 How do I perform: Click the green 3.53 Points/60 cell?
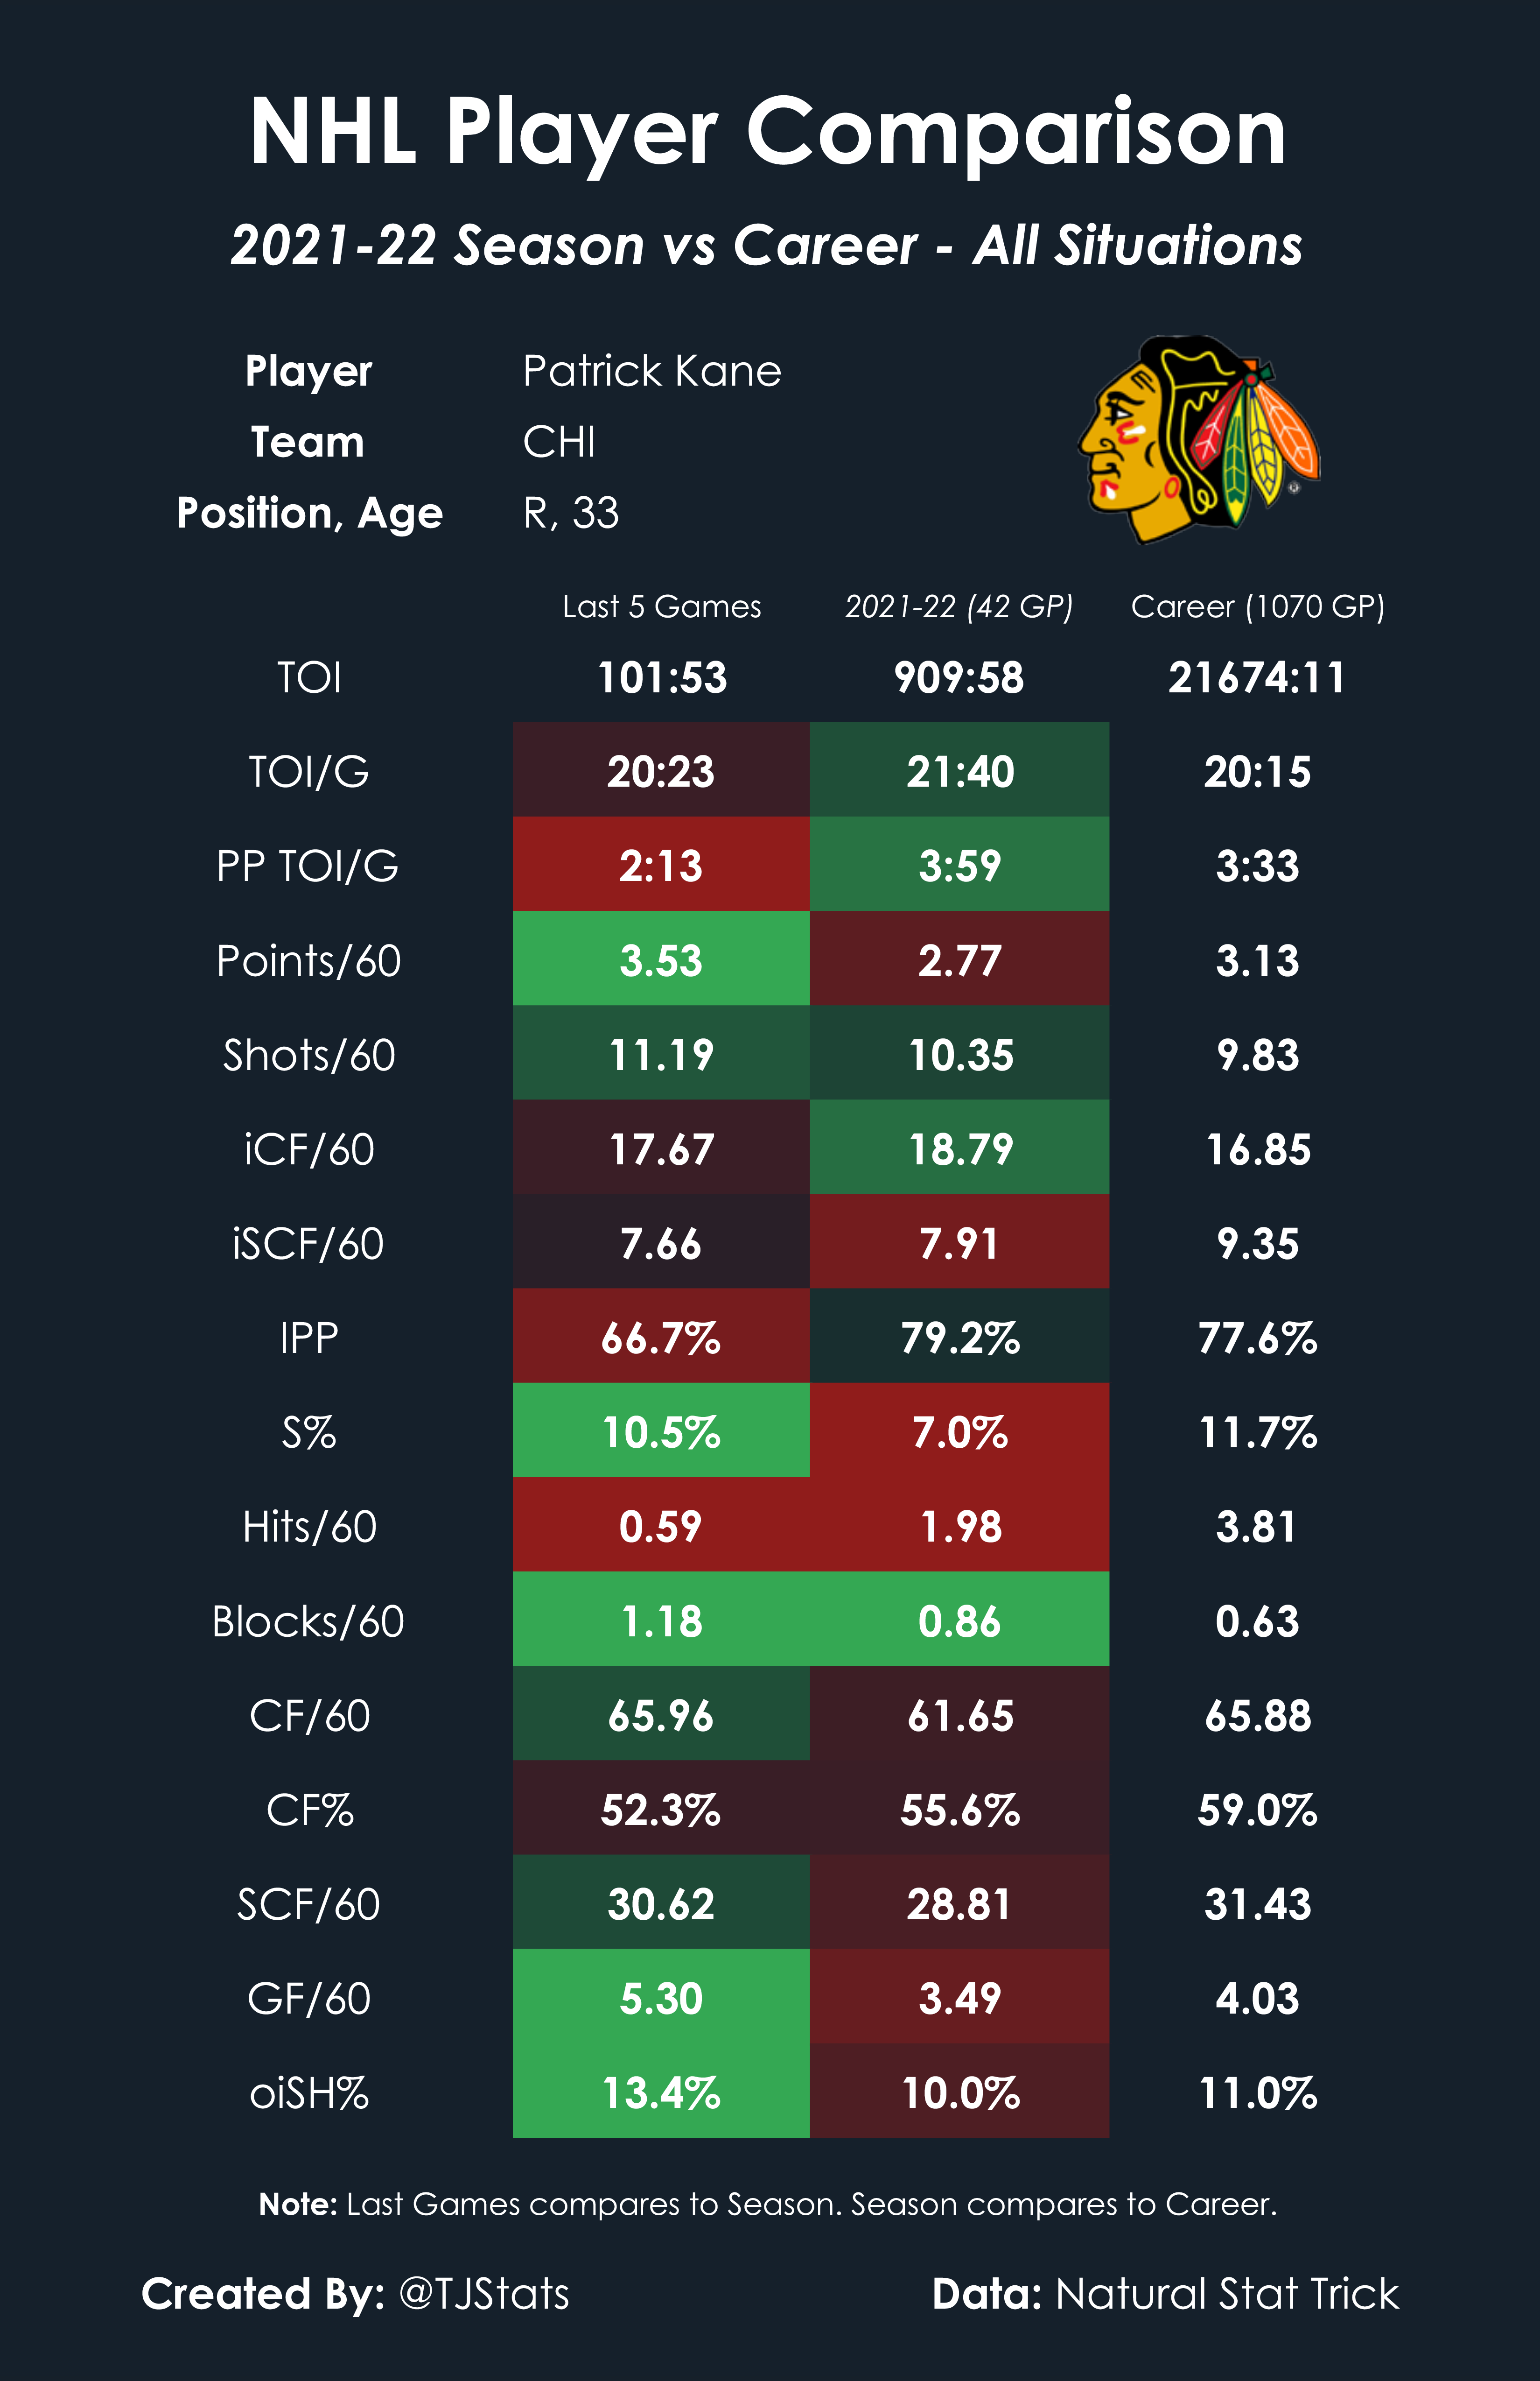click(661, 959)
